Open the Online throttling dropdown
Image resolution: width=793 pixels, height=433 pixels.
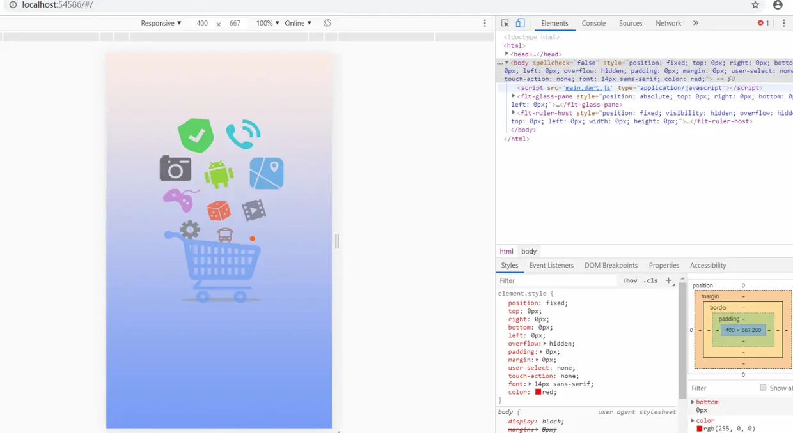[298, 23]
